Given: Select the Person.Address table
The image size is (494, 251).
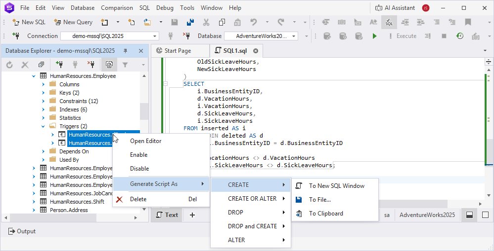Looking at the screenshot, I should coord(69,210).
